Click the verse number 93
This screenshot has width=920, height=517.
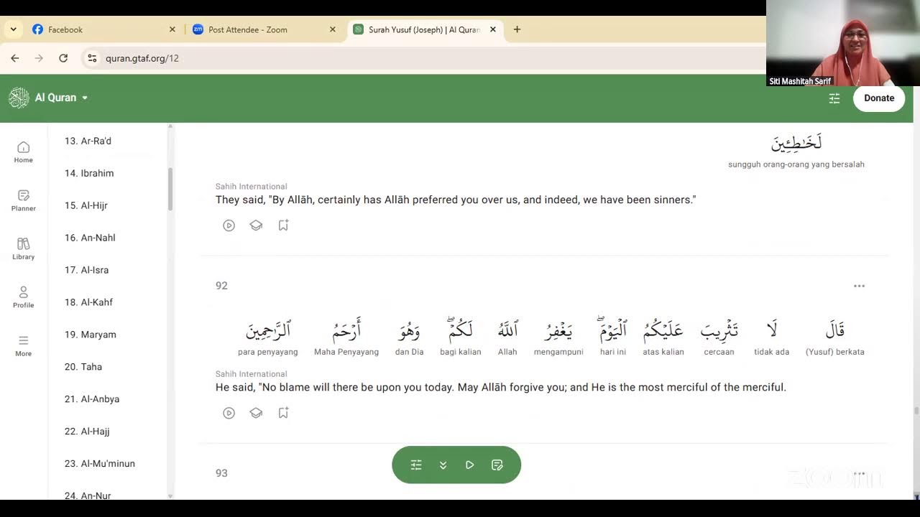click(221, 473)
